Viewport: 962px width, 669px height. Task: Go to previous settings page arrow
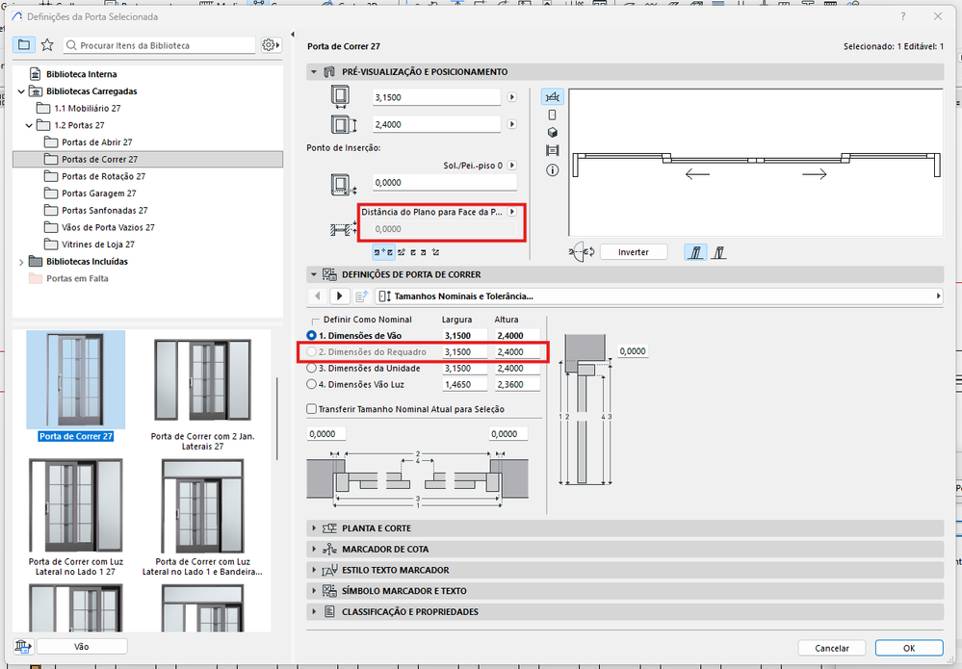coord(317,296)
